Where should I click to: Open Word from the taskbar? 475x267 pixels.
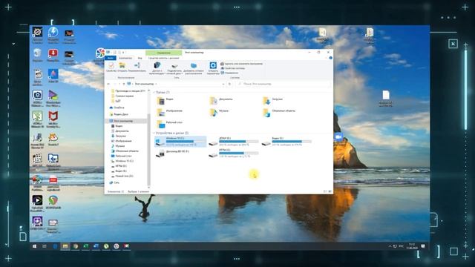96,246
